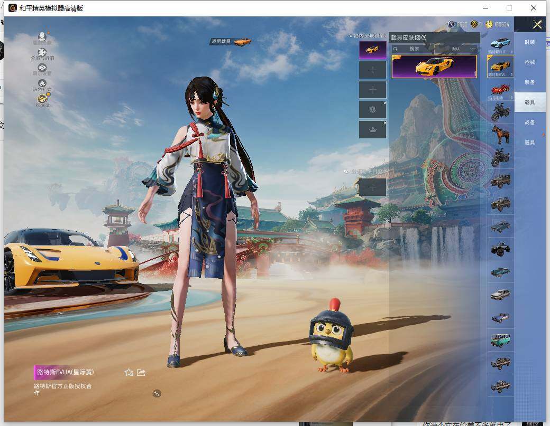Select the large yellow Evija skin card

434,67
